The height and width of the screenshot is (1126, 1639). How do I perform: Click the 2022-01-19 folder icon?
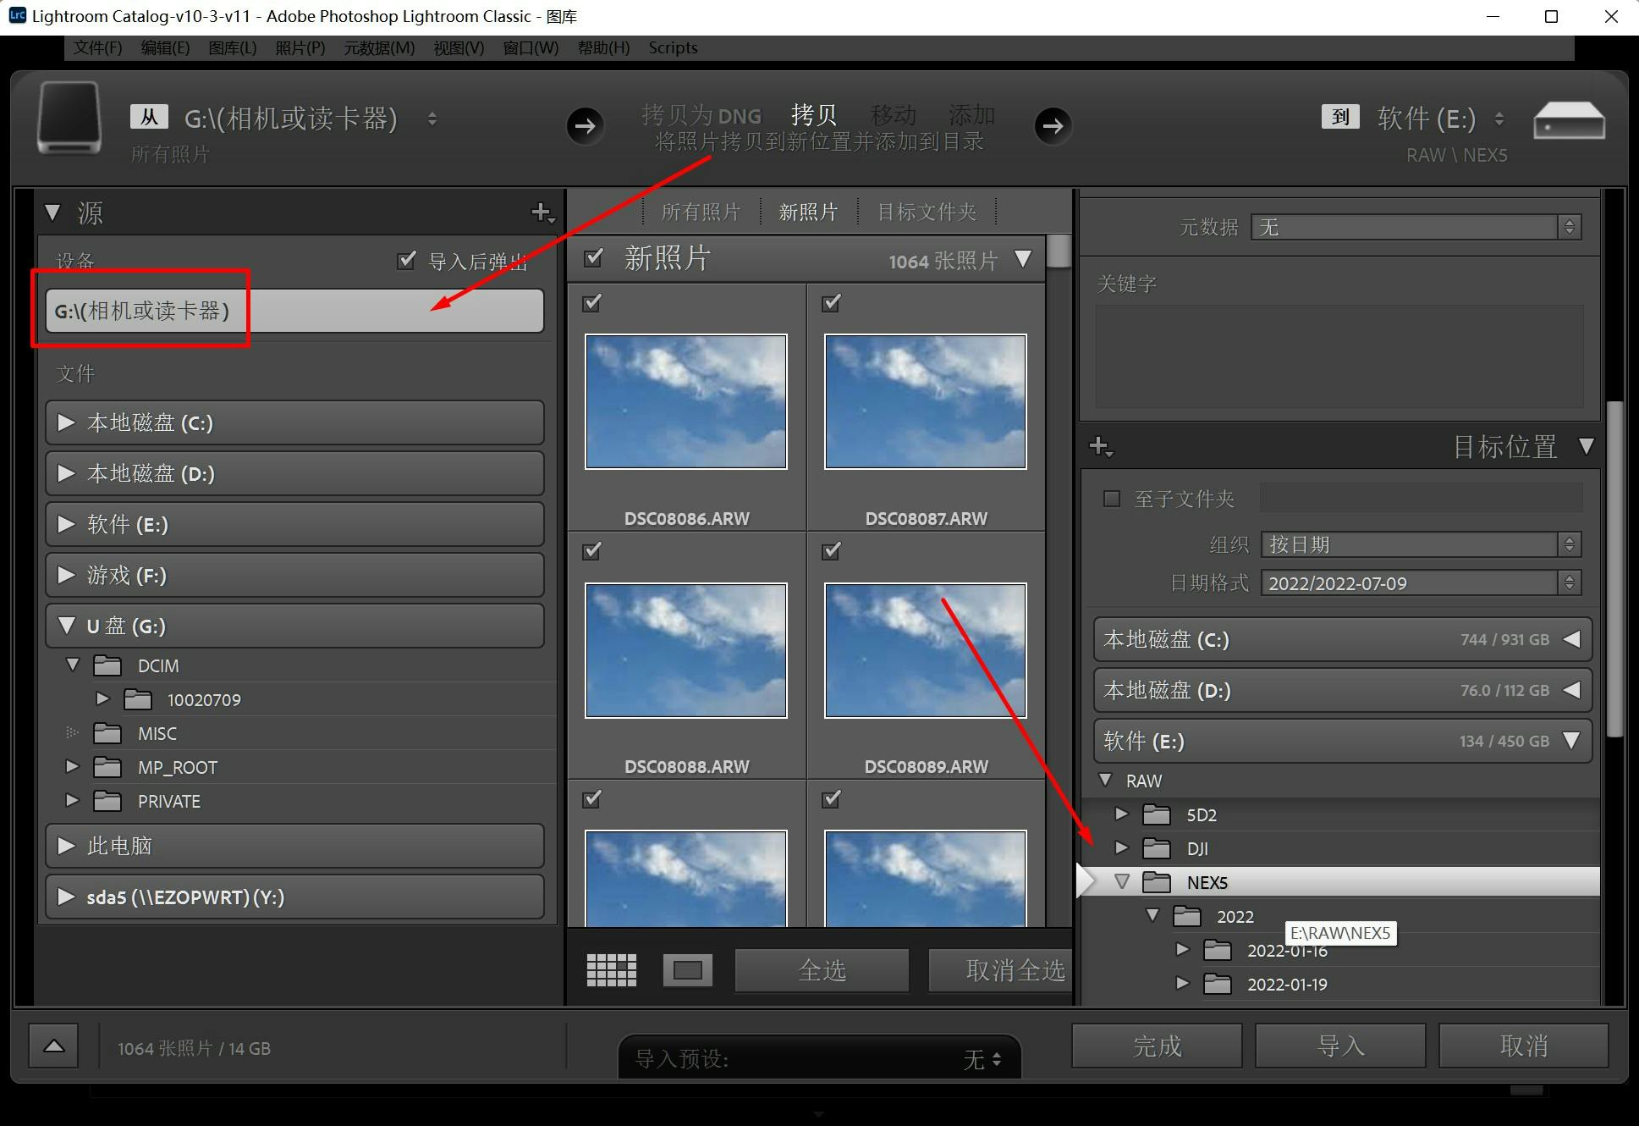1218,984
